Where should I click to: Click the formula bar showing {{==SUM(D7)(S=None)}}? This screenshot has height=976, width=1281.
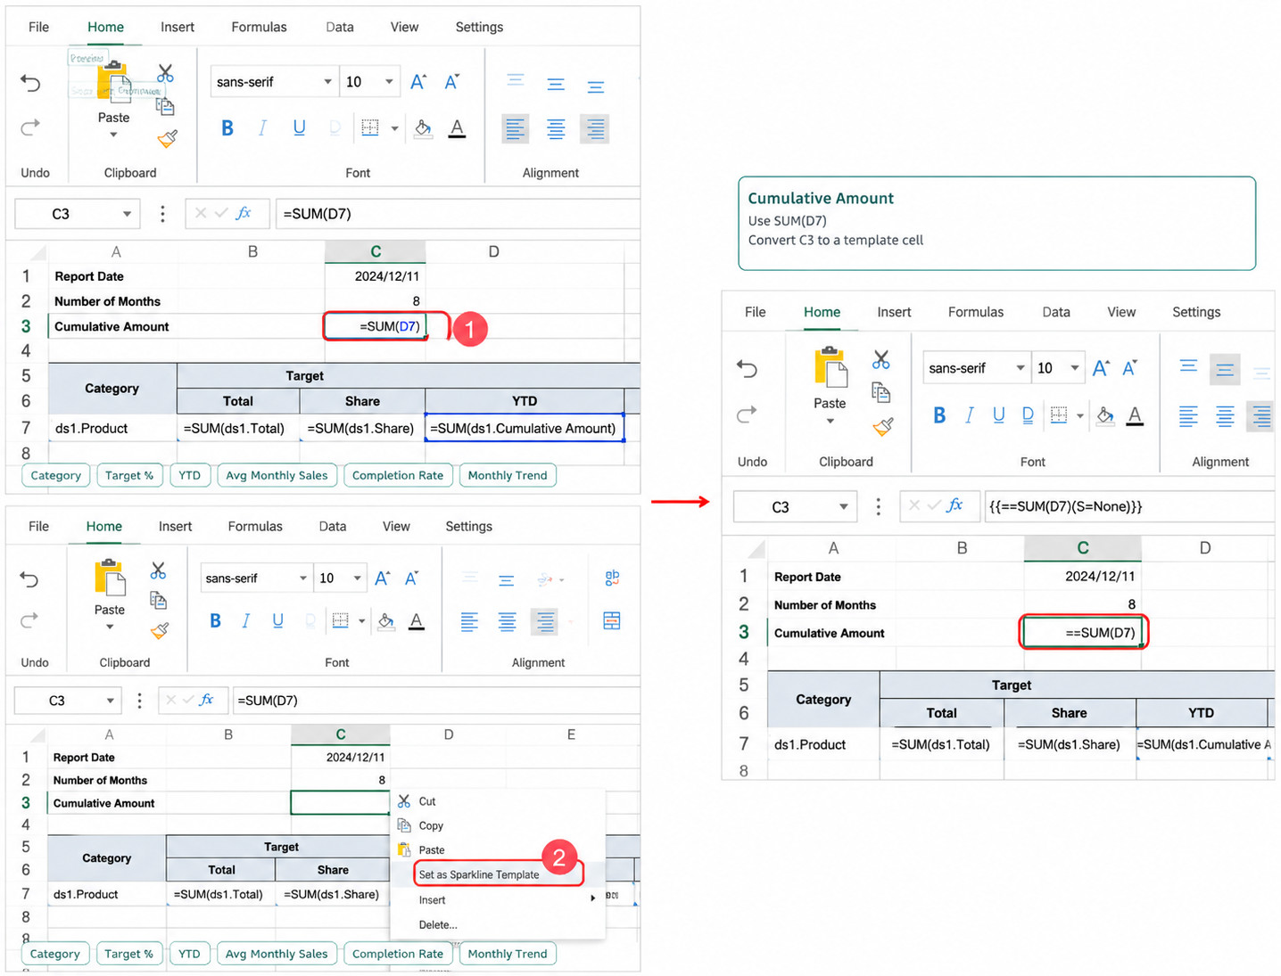[x=1128, y=506]
